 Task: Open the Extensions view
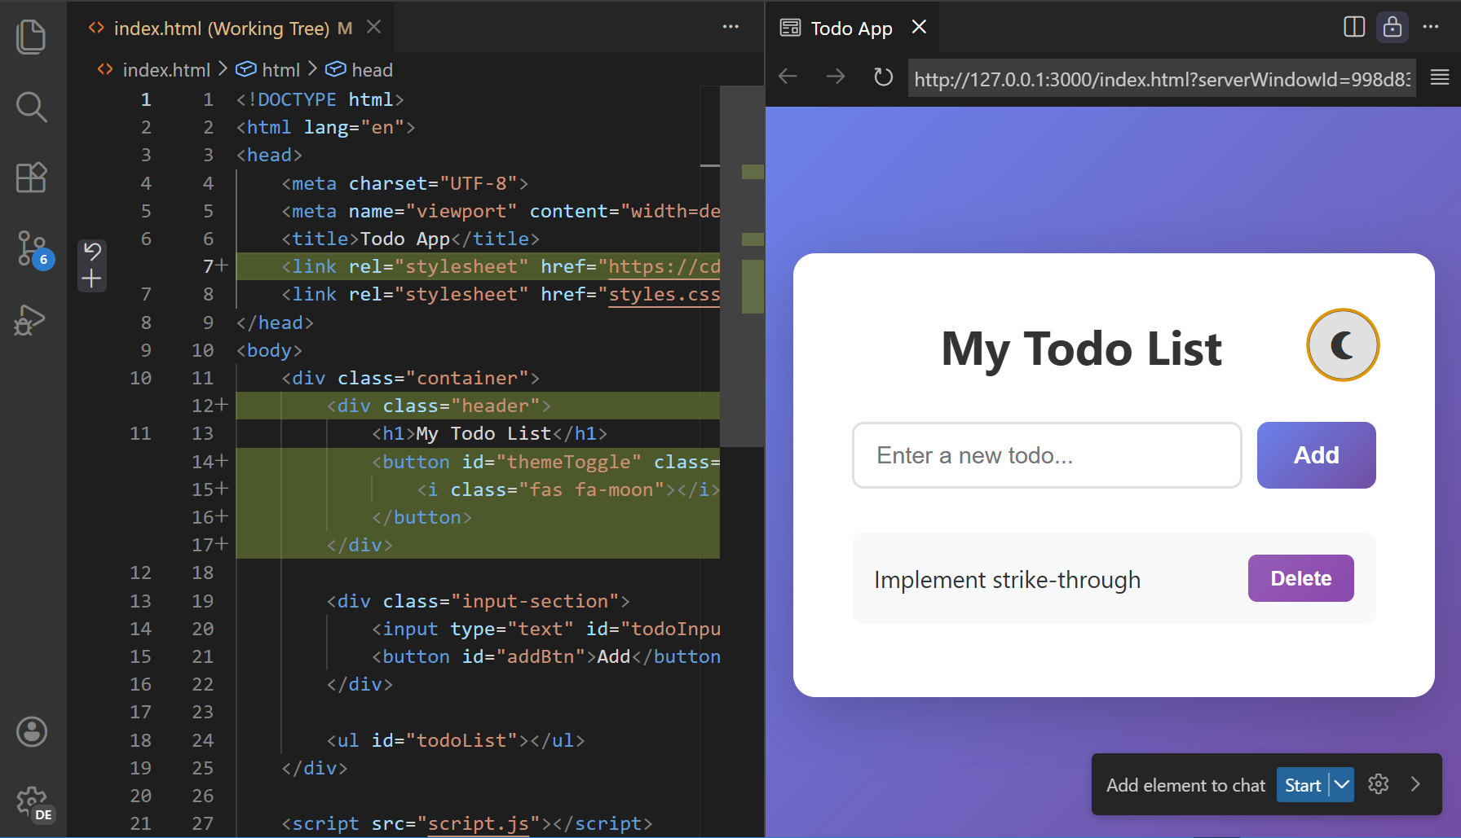(x=32, y=178)
